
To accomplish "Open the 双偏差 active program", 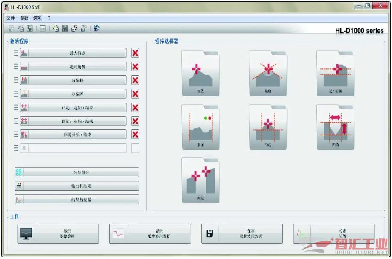I will click(73, 94).
